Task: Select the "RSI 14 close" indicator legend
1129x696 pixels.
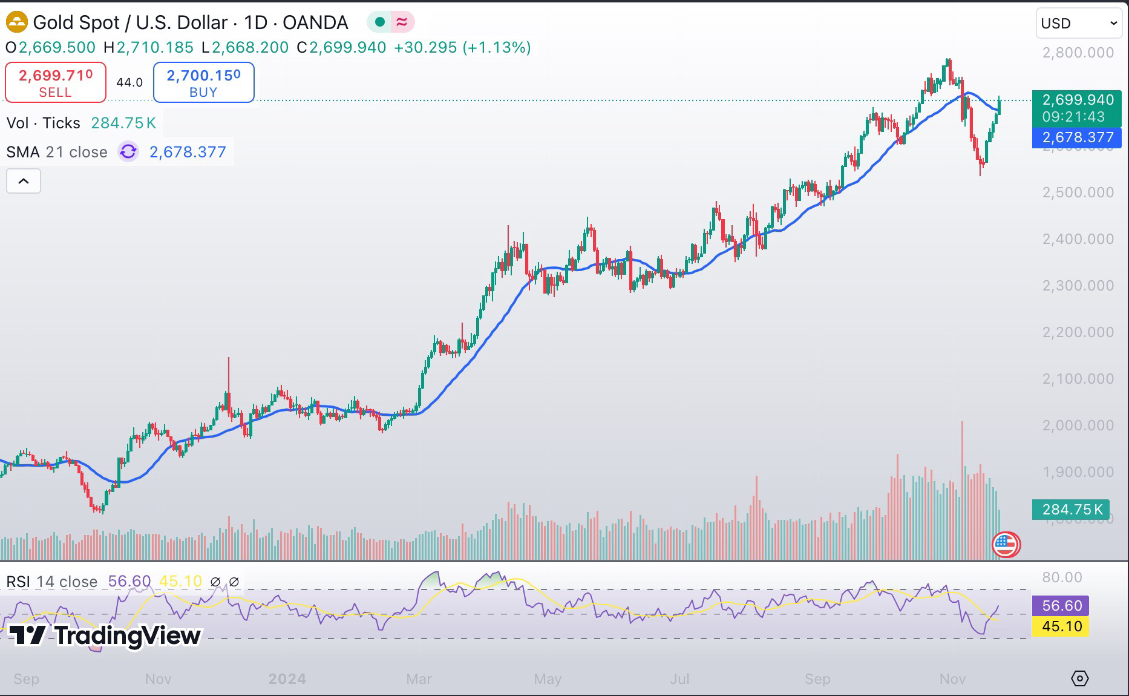Action: pyautogui.click(x=52, y=582)
